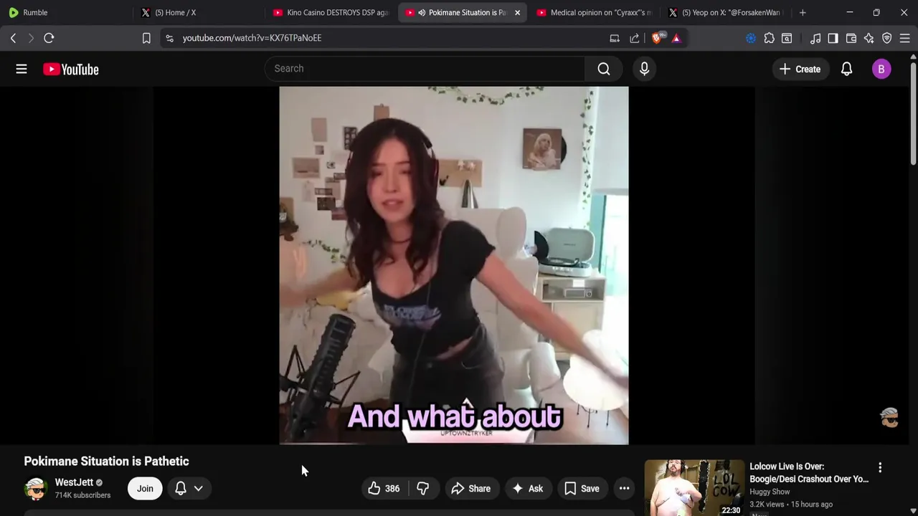Viewport: 918px width, 516px height.
Task: Share this page from the address bar
Action: pos(635,38)
